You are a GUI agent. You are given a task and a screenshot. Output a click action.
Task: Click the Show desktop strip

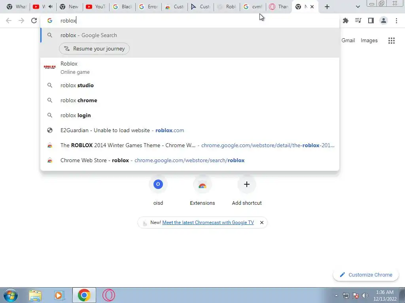(x=402, y=295)
